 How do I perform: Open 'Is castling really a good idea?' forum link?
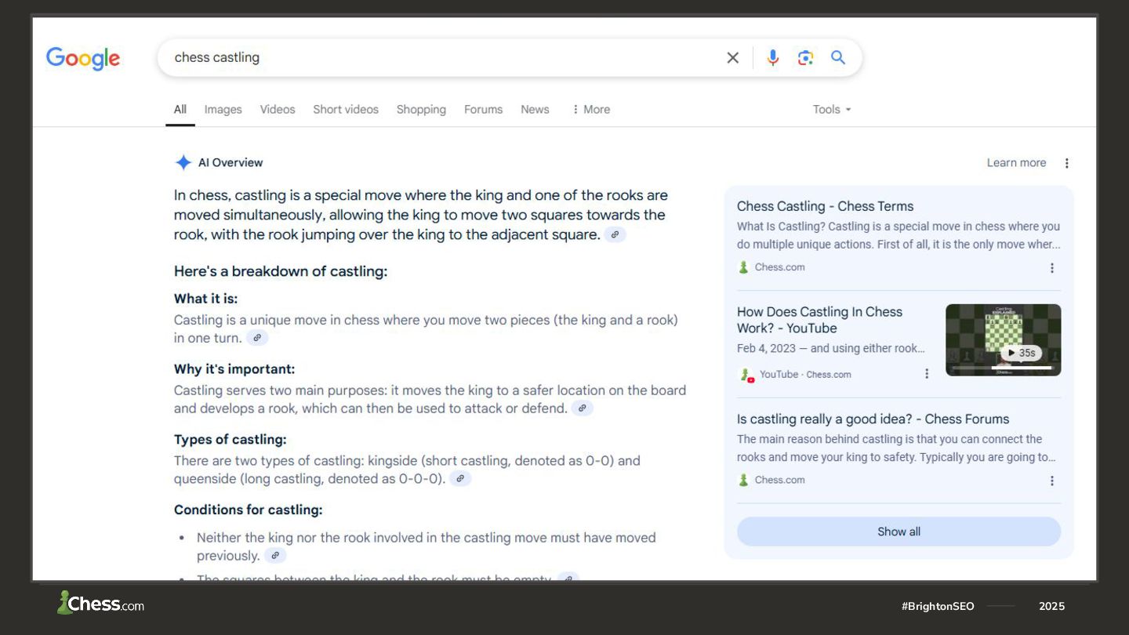point(873,419)
